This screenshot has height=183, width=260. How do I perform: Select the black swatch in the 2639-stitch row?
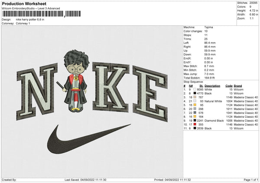[x=195, y=128]
